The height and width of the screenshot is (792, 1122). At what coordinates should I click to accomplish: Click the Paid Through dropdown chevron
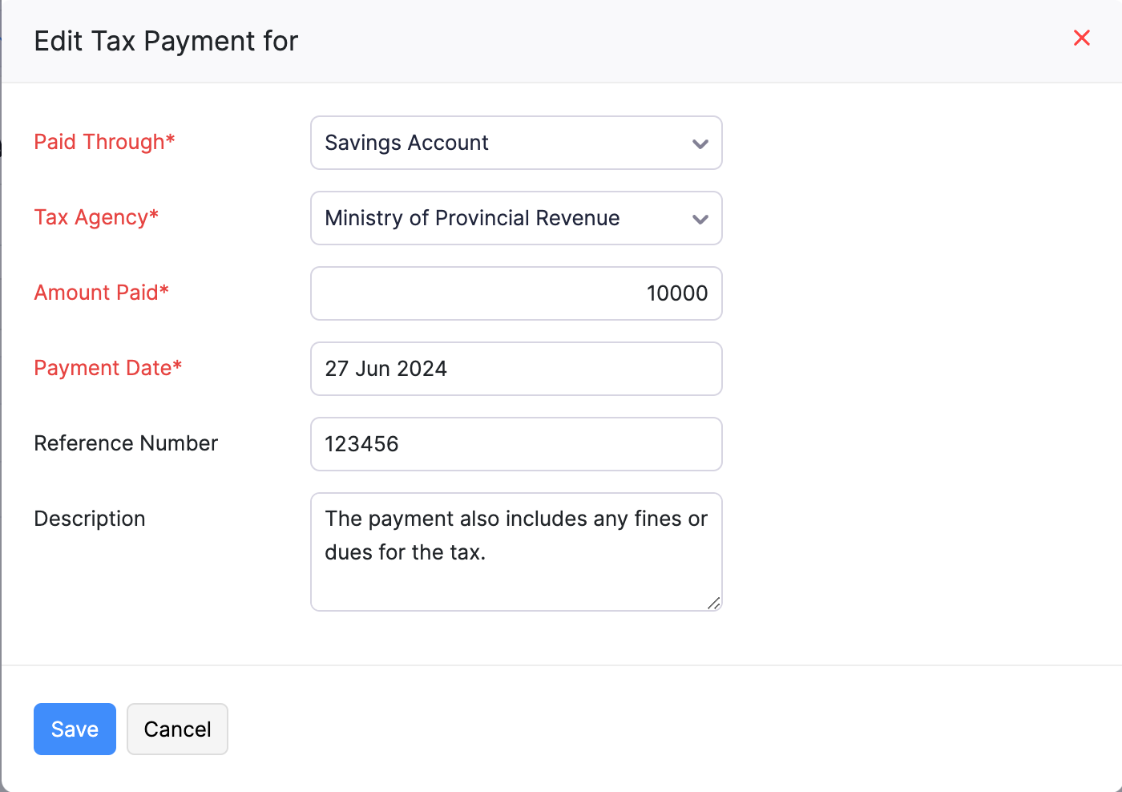point(700,143)
